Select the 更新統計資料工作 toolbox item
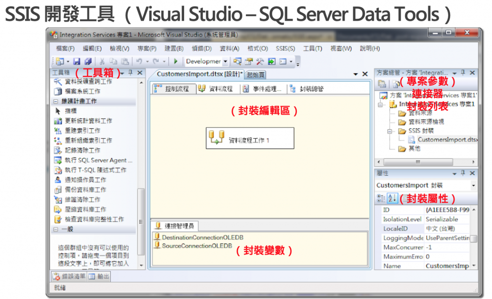Image resolution: width=492 pixels, height=299 pixels. click(84, 120)
